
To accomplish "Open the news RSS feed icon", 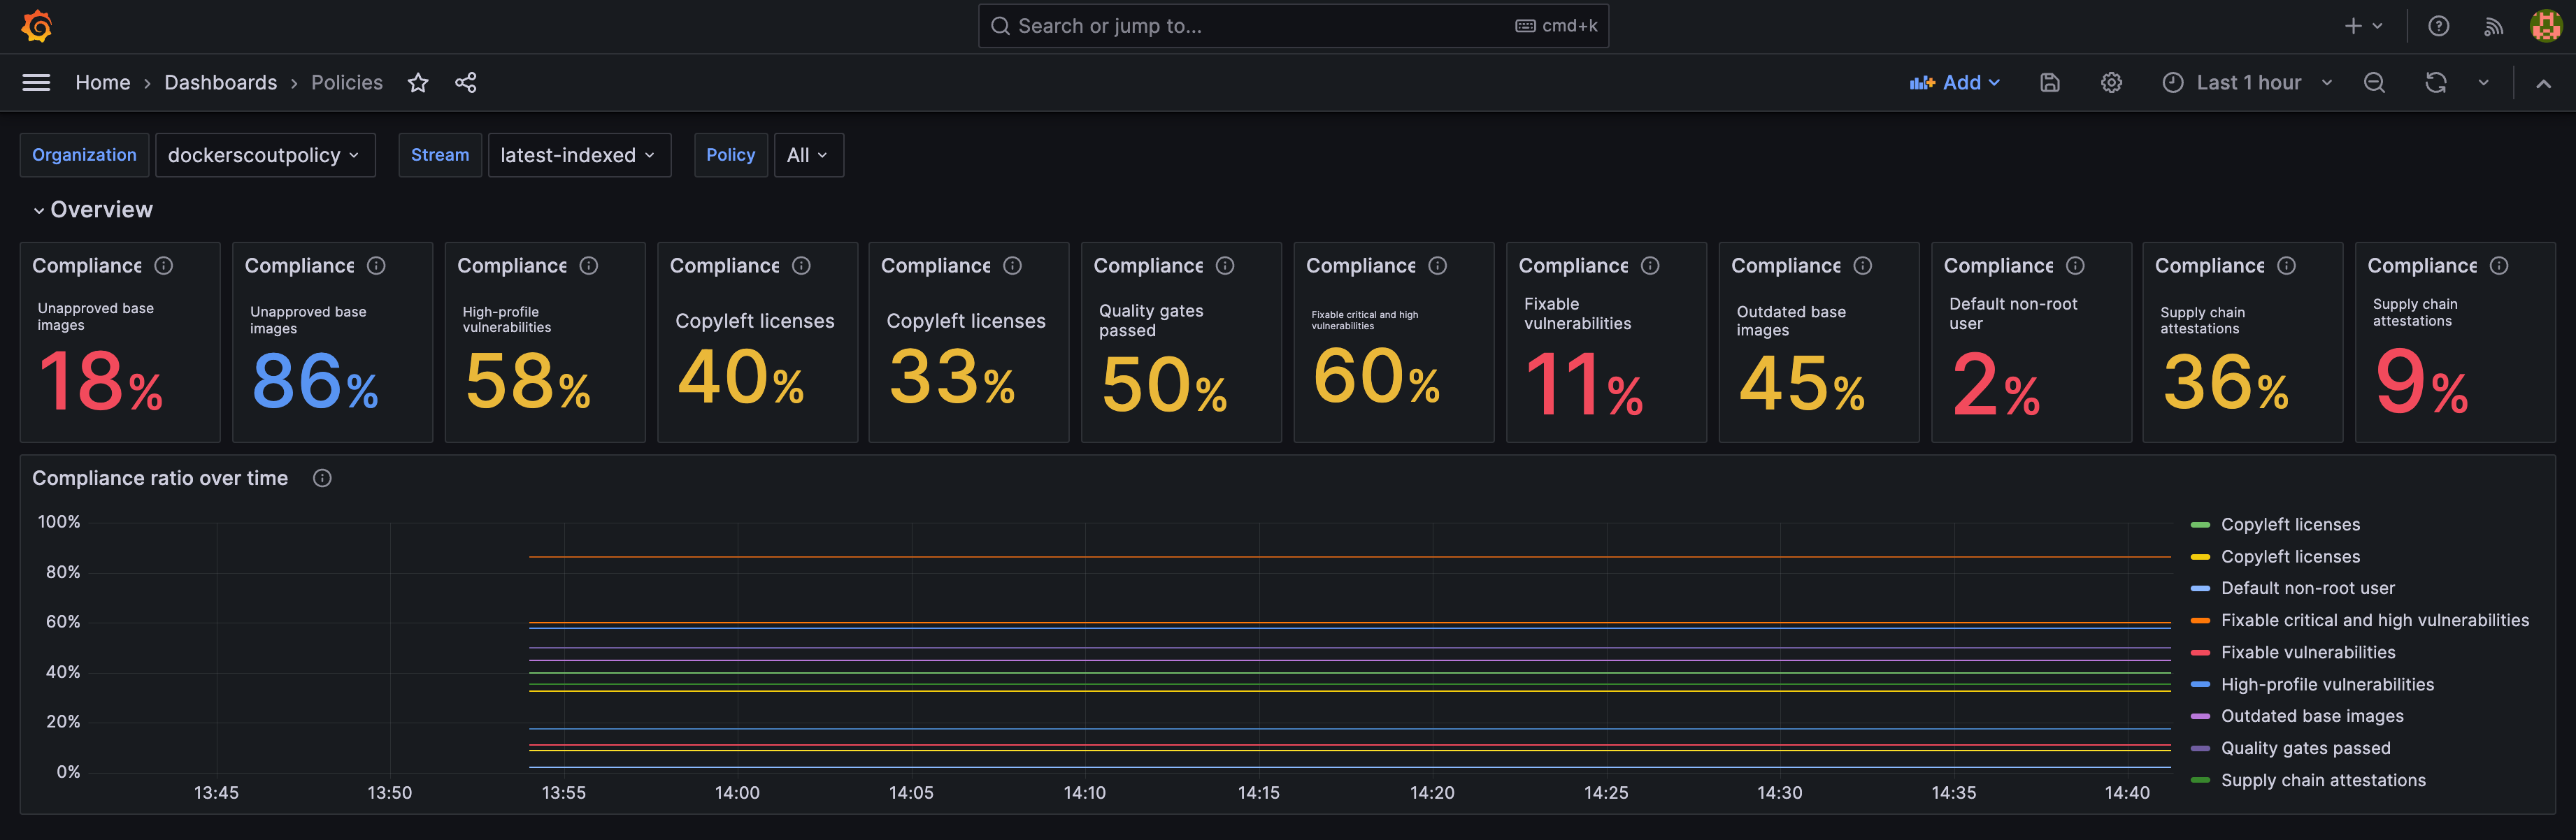I will click(2492, 27).
